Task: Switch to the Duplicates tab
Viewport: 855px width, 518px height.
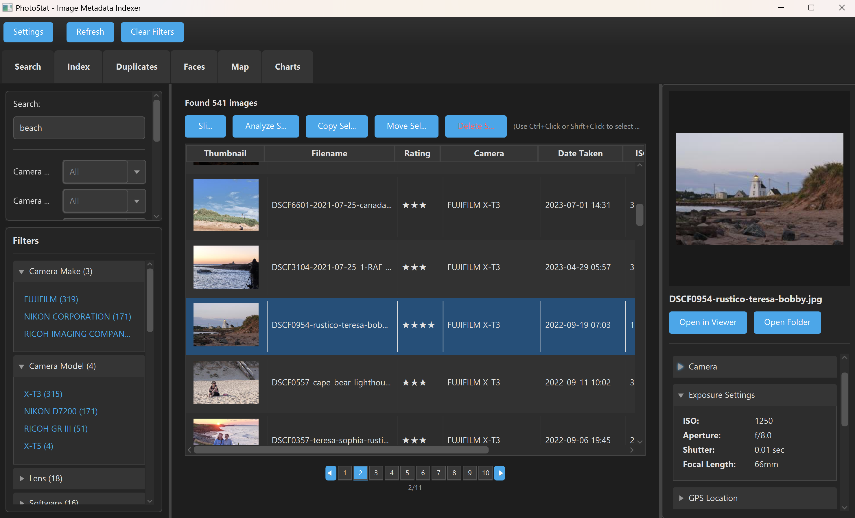Action: tap(136, 66)
